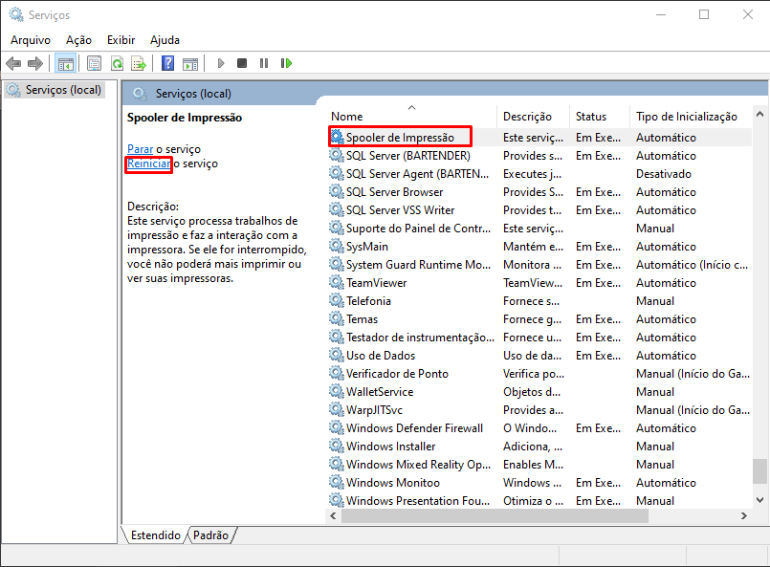This screenshot has width=770, height=567.
Task: Open the Arquivo menu
Action: coord(31,40)
